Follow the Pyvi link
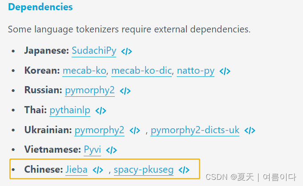Image resolution: width=303 pixels, height=186 pixels. [x=92, y=150]
